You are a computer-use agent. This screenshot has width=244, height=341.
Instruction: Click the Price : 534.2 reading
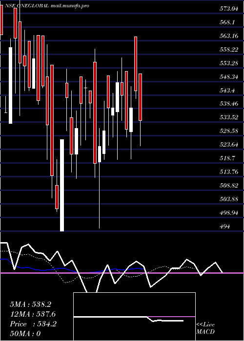(x=33, y=324)
